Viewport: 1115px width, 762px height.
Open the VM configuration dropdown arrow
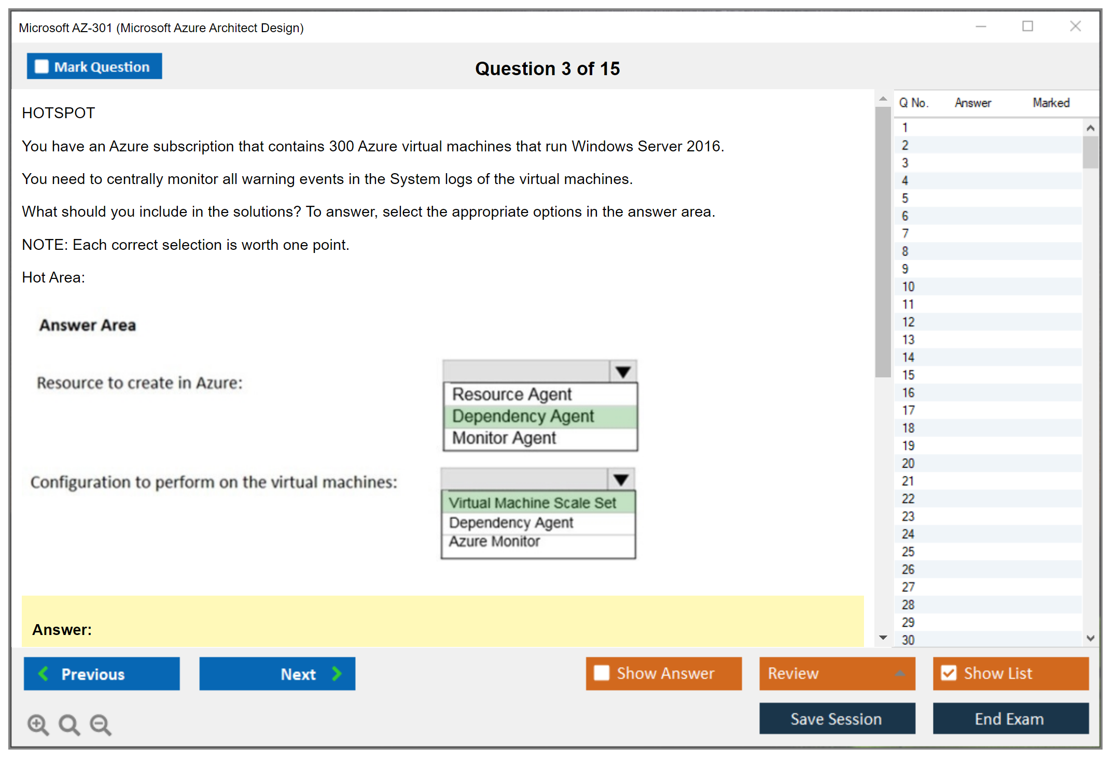pyautogui.click(x=621, y=479)
